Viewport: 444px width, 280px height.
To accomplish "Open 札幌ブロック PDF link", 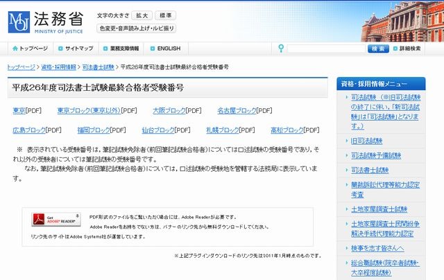I will 223,130.
